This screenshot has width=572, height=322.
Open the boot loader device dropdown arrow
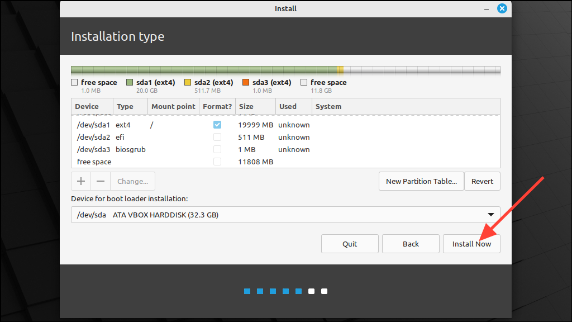pyautogui.click(x=490, y=214)
